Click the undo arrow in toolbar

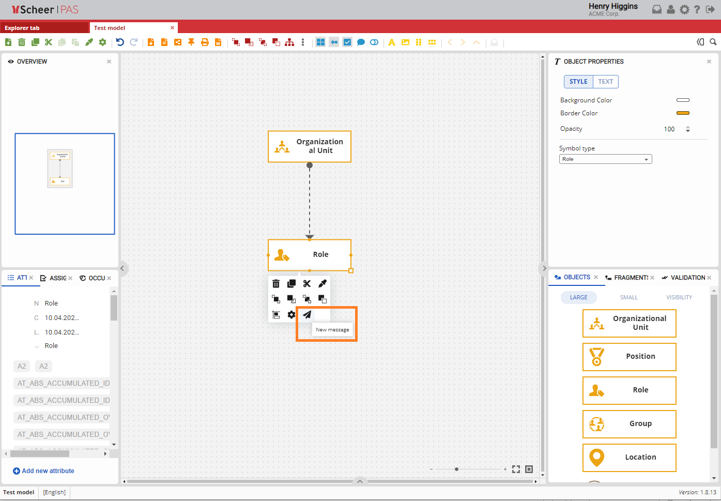tap(120, 42)
